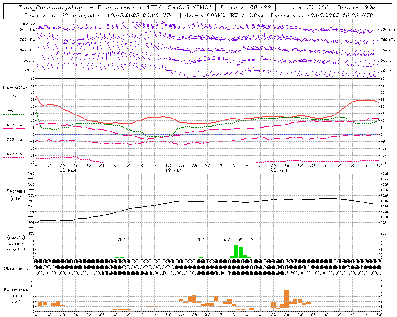Click the Модель COSMO-RU / 6.6км label

point(223,15)
